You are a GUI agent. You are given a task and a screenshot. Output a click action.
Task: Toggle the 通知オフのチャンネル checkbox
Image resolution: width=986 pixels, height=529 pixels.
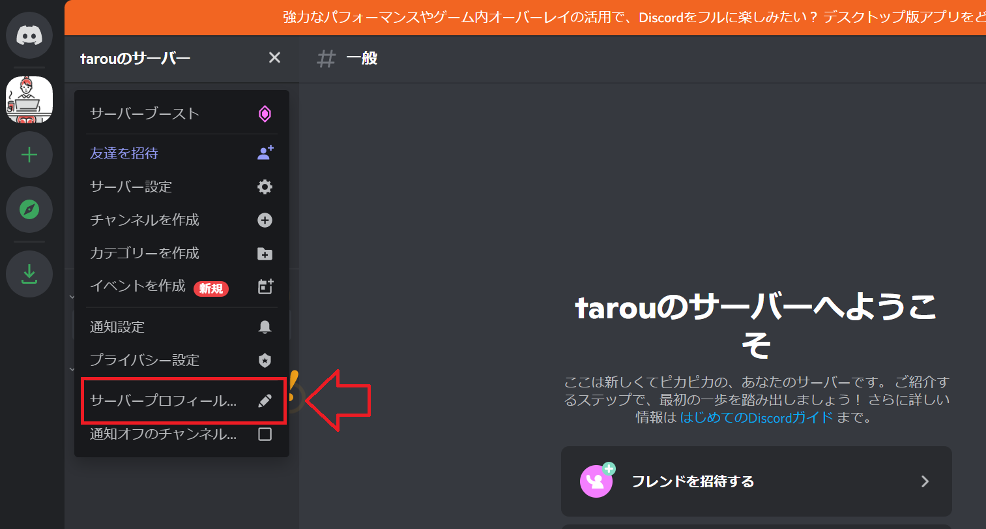tap(265, 434)
